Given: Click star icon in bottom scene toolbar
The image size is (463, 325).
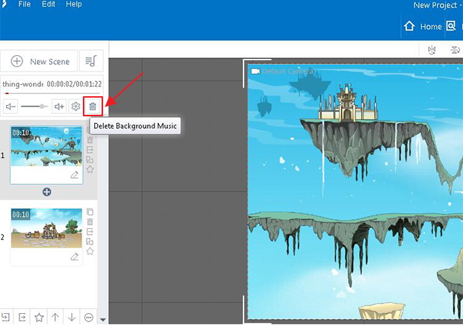Looking at the screenshot, I should [39, 318].
